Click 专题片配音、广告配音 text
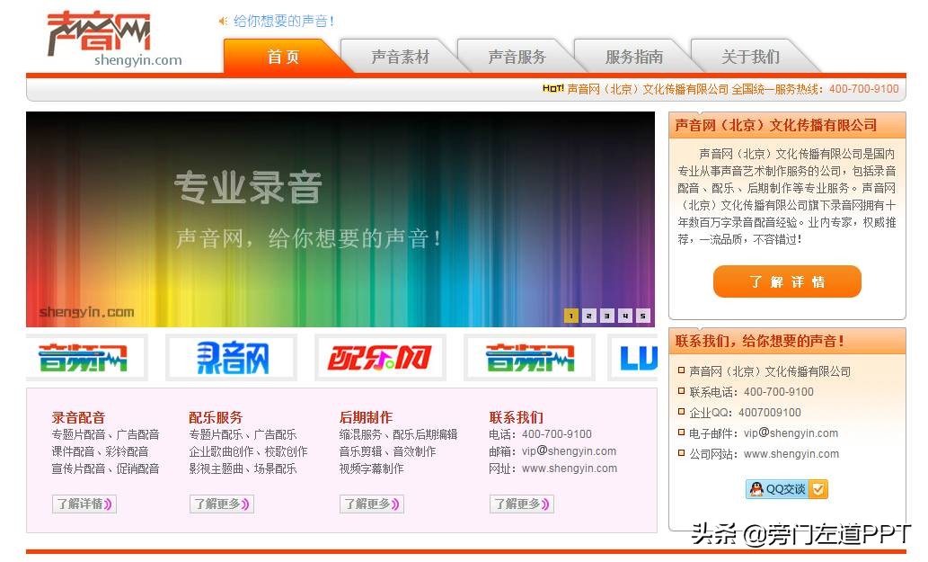928x562 pixels. pyautogui.click(x=105, y=434)
